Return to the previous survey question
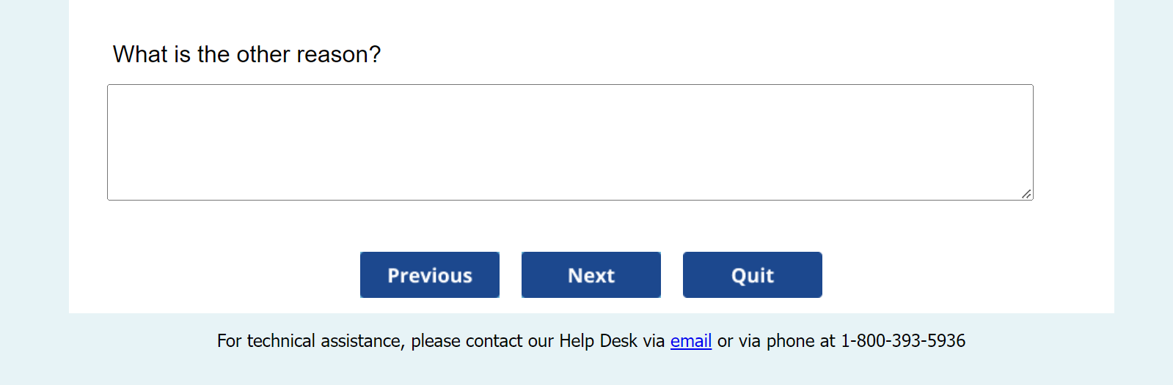The image size is (1173, 385). [430, 275]
